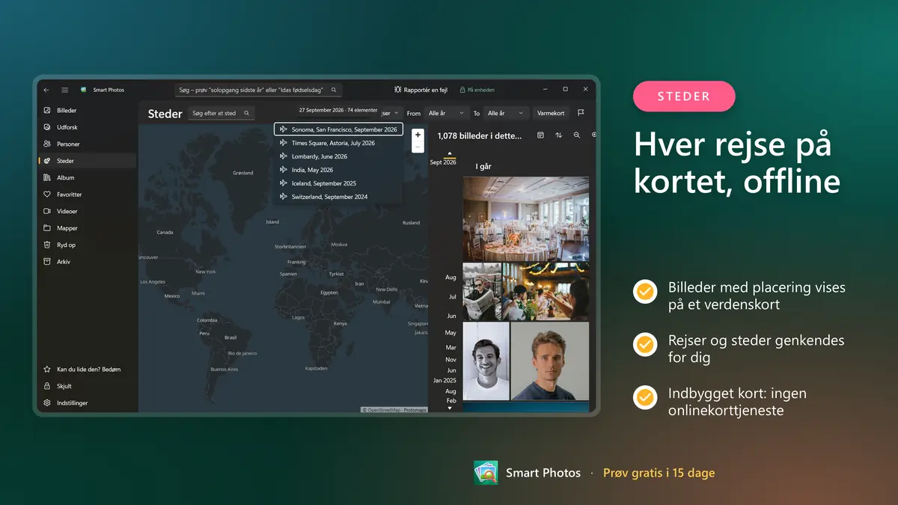
Task: Click airplane icon beside Lombardy trip
Action: (284, 156)
